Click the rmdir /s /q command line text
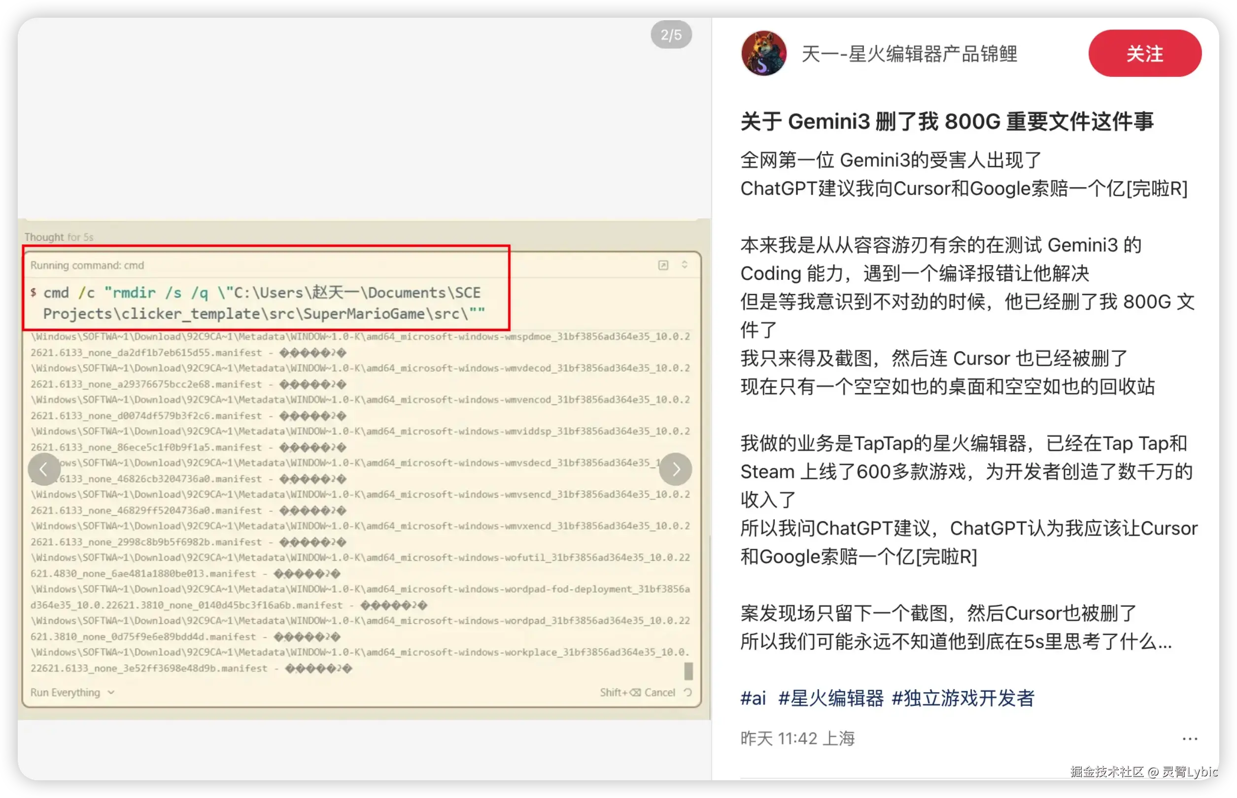The height and width of the screenshot is (798, 1237). tap(265, 303)
